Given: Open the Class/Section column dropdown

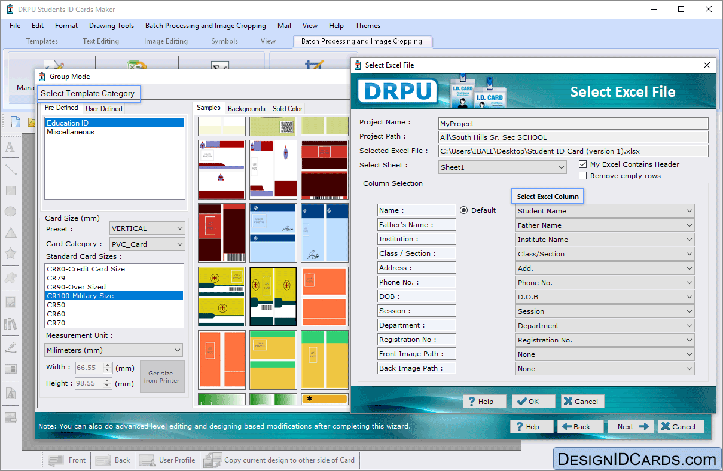Looking at the screenshot, I should coord(605,254).
